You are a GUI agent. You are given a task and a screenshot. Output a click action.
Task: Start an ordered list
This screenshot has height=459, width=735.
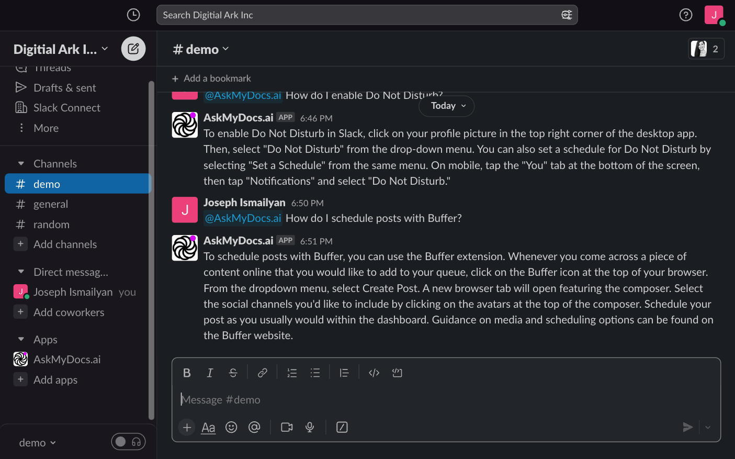coord(292,373)
